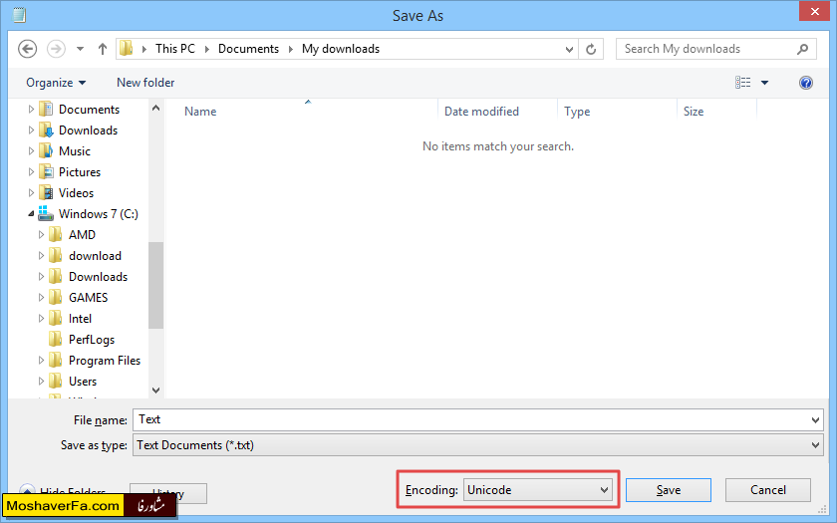Click the Forward navigation arrow
The image size is (837, 523).
[56, 49]
